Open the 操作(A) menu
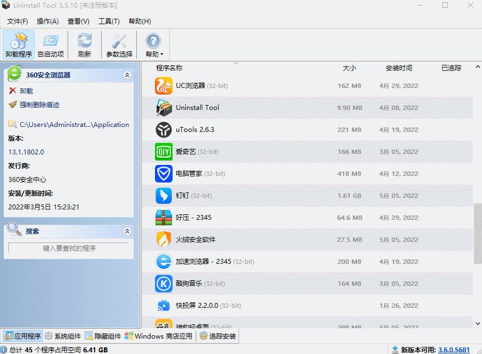The width and height of the screenshot is (482, 354). pyautogui.click(x=48, y=21)
